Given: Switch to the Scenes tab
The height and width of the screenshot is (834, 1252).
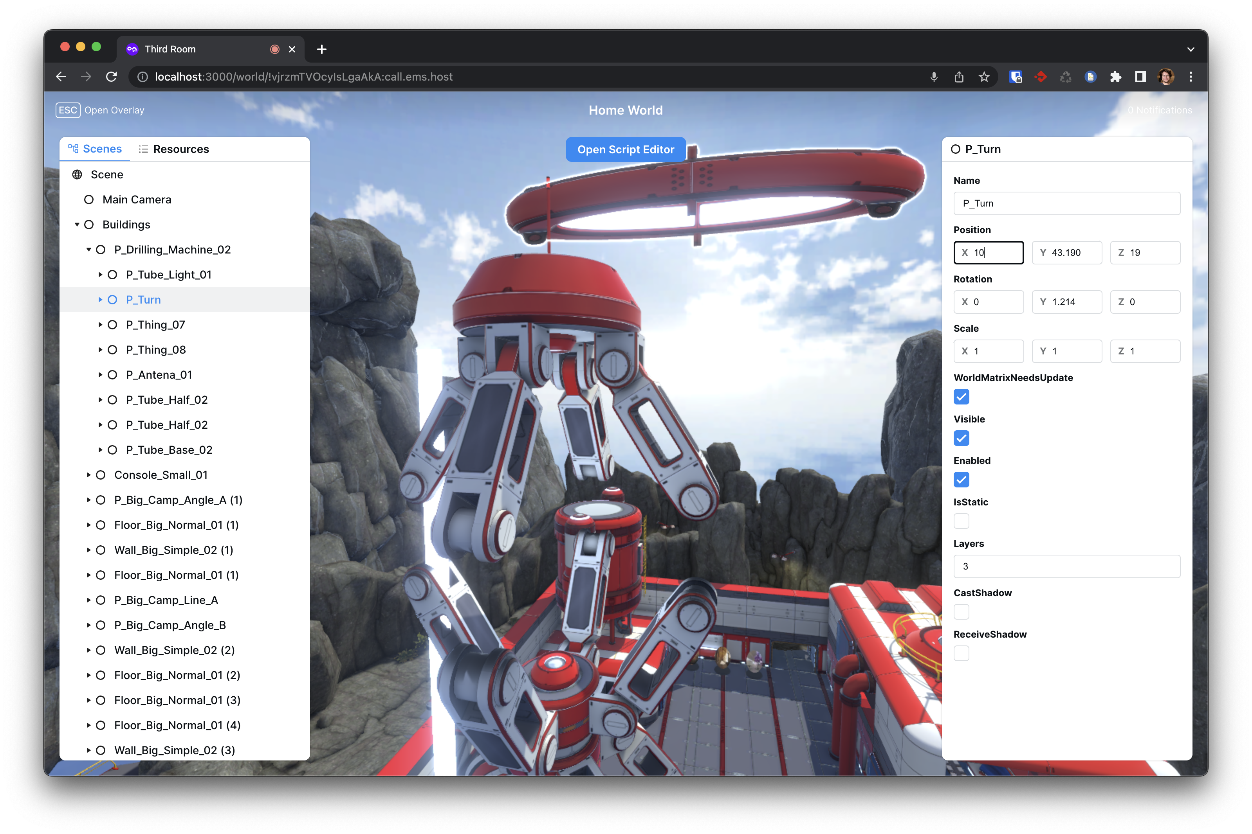Looking at the screenshot, I should tap(95, 148).
